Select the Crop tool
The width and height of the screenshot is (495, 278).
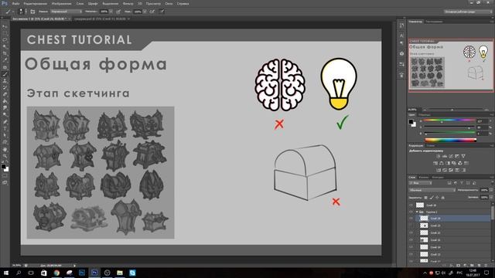point(5,53)
